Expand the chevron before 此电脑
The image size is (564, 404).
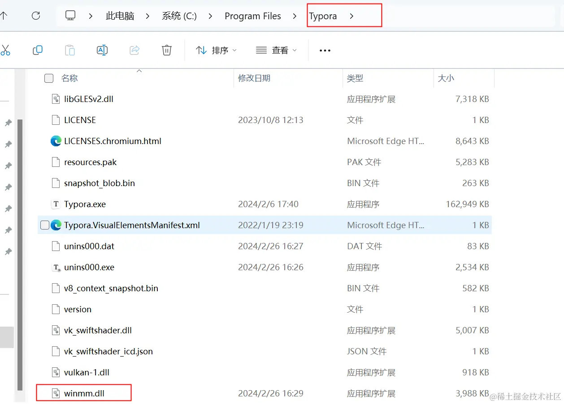[x=91, y=16]
